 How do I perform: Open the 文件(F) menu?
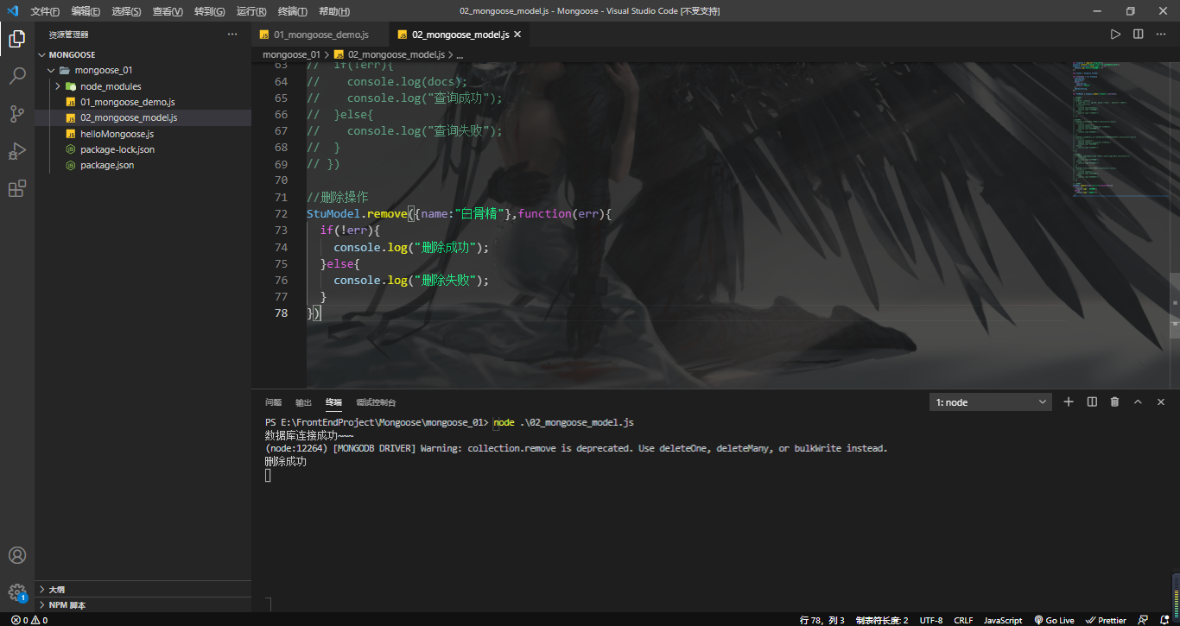pos(45,11)
